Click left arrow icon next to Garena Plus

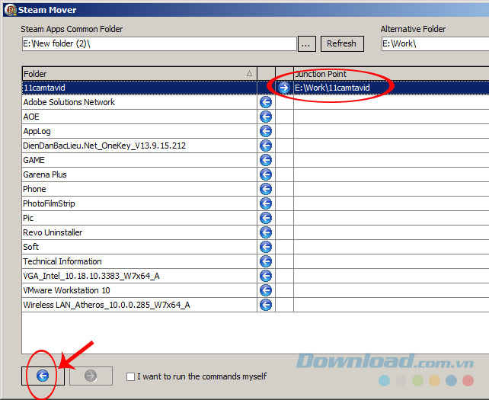pyautogui.click(x=266, y=174)
